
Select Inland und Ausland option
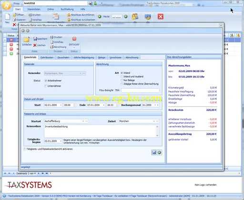point(122,76)
